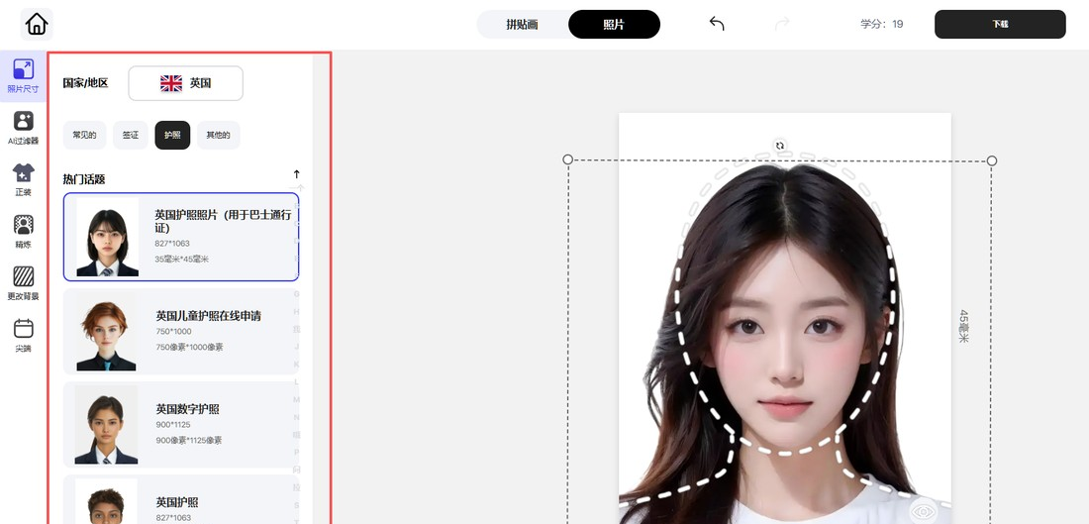The height and width of the screenshot is (524, 1089).
Task: Open the AI过滤器 sidebar tool
Action: [23, 128]
